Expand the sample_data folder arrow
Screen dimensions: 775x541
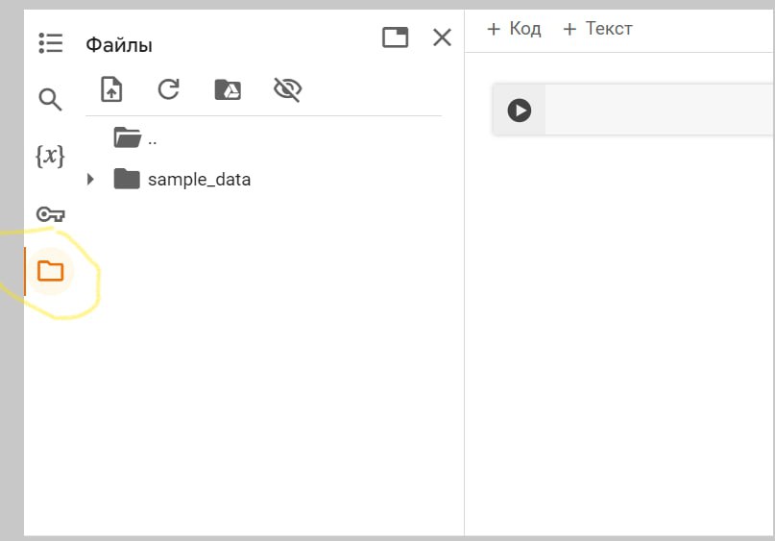pyautogui.click(x=90, y=179)
